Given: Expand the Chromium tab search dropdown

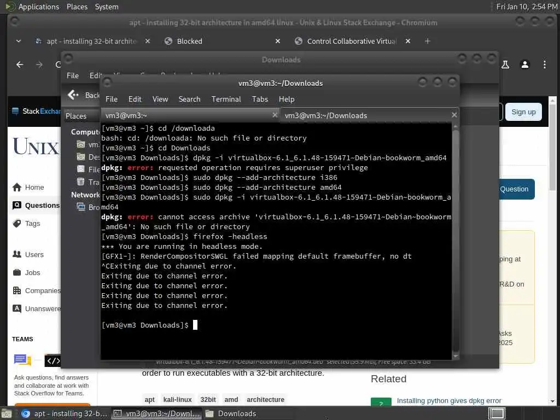Looking at the screenshot, I should click(x=19, y=41).
